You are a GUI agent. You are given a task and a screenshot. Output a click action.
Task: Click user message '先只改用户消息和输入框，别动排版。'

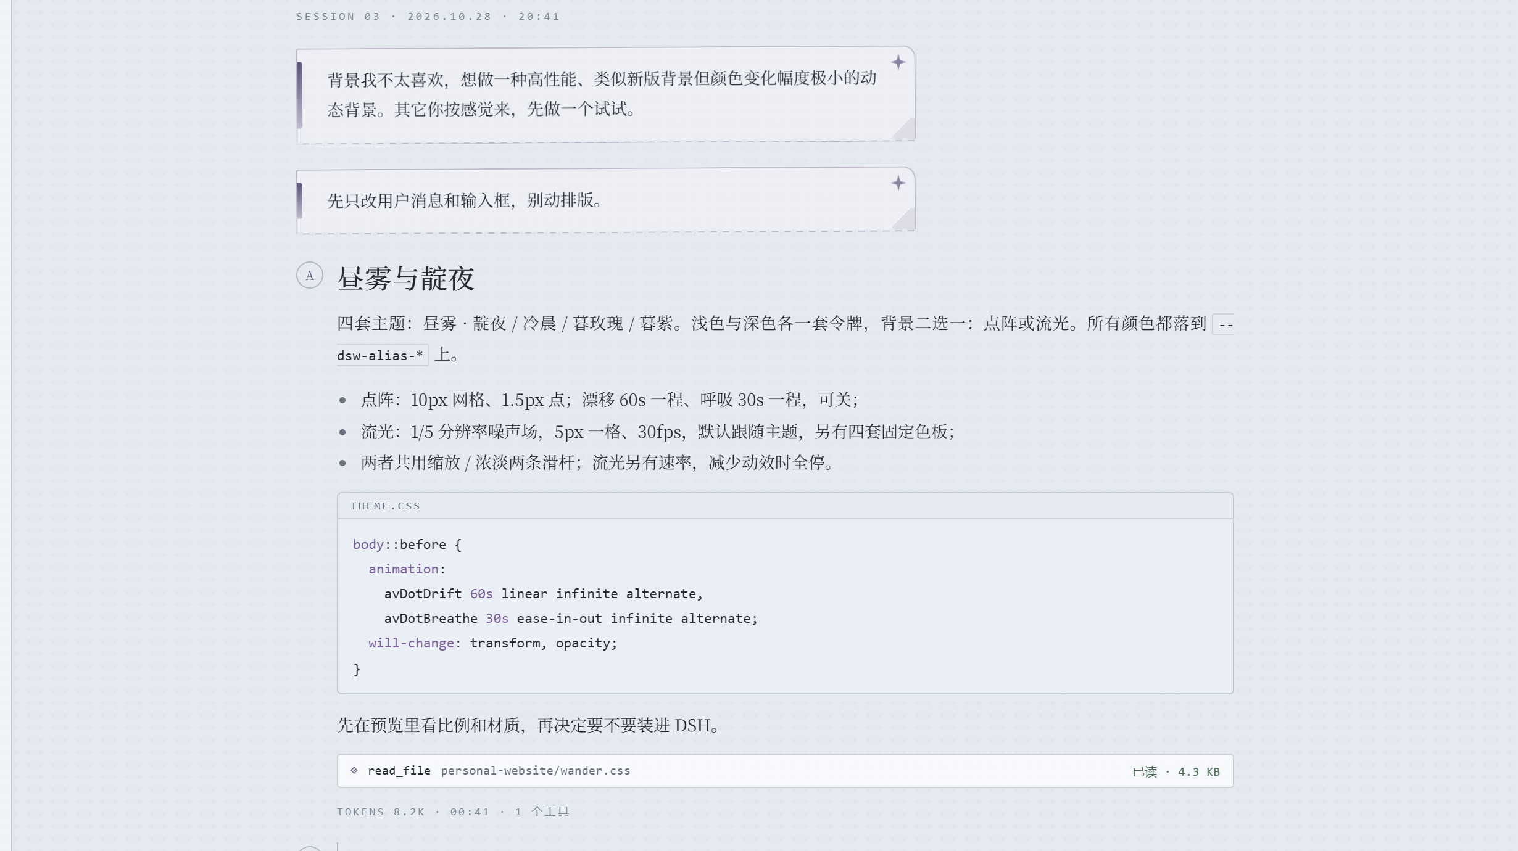click(605, 200)
